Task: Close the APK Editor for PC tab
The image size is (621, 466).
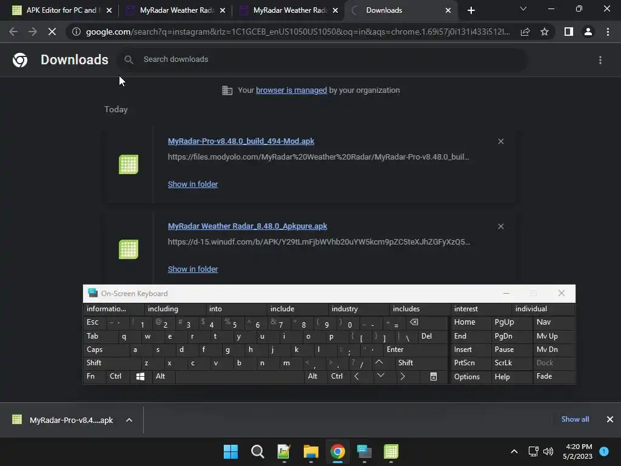Action: 109,10
